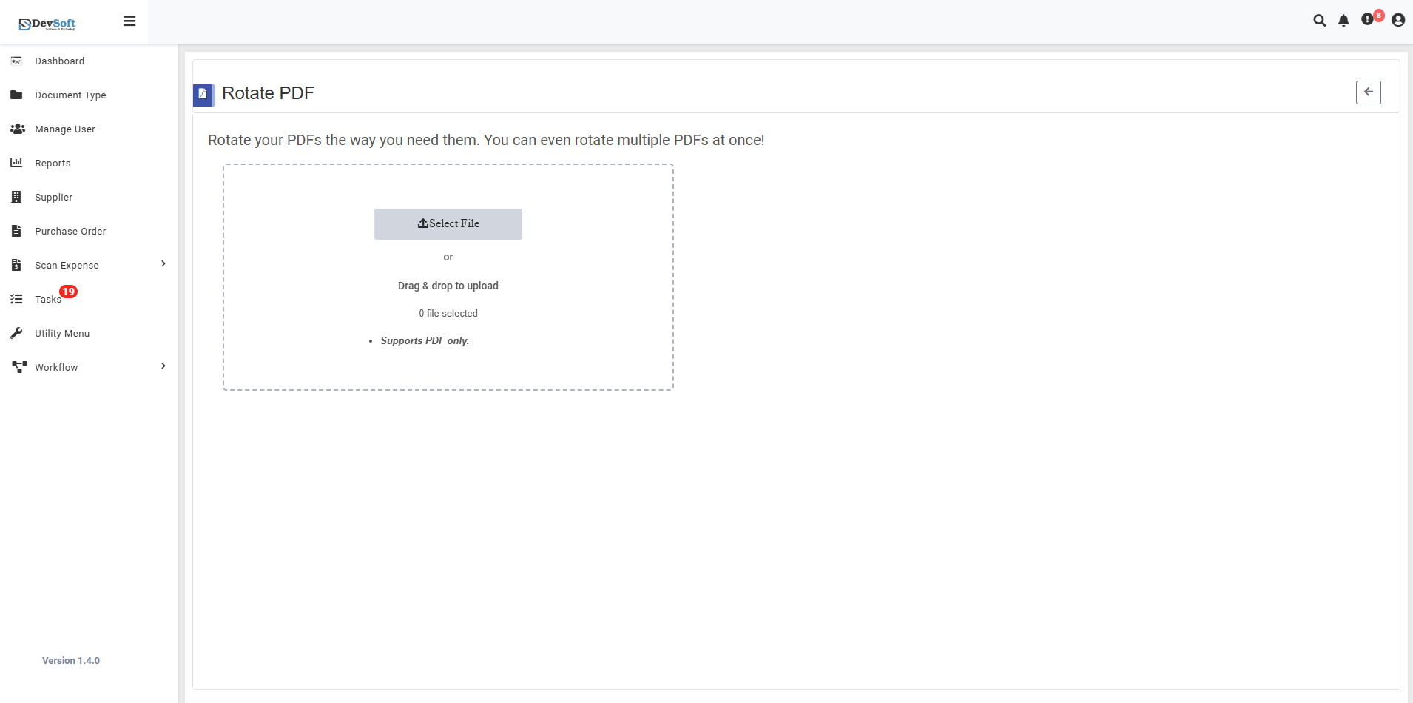
Task: Open the Utility Menu wrench icon
Action: pos(16,333)
